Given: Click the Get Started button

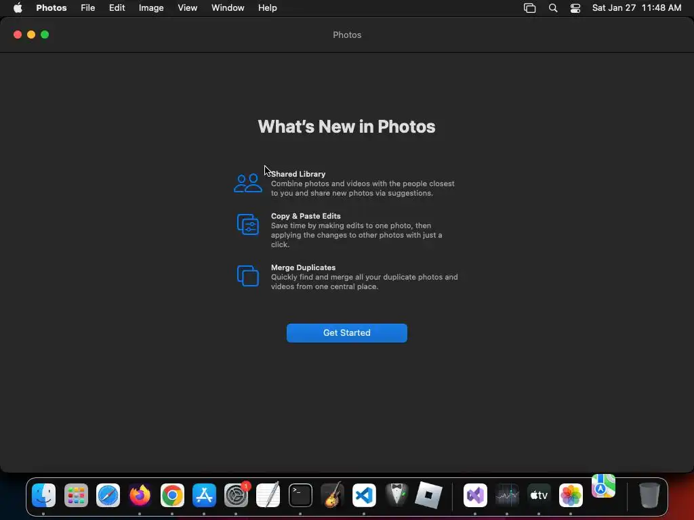Looking at the screenshot, I should click(x=346, y=333).
